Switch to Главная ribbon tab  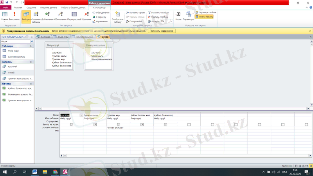pyautogui.click(x=18, y=7)
